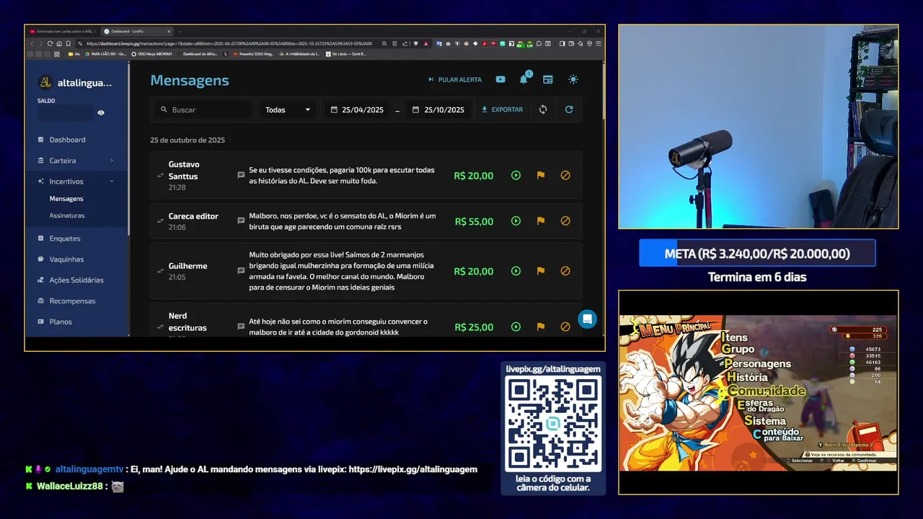This screenshot has width=923, height=519.
Task: Click the block icon on Careca editor row
Action: (565, 221)
